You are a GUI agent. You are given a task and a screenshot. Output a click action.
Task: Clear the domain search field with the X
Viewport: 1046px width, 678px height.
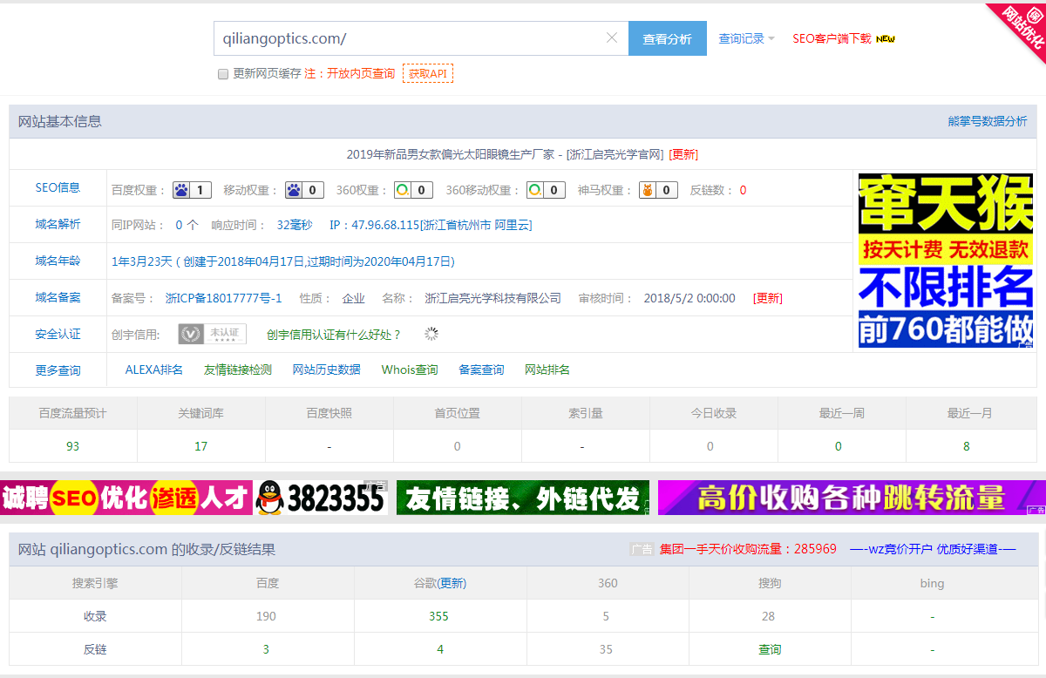point(611,38)
